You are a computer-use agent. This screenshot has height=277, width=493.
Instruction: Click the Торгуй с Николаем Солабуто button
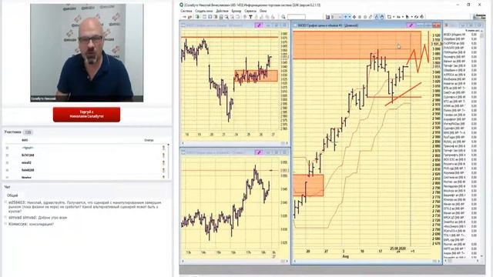(x=86, y=115)
